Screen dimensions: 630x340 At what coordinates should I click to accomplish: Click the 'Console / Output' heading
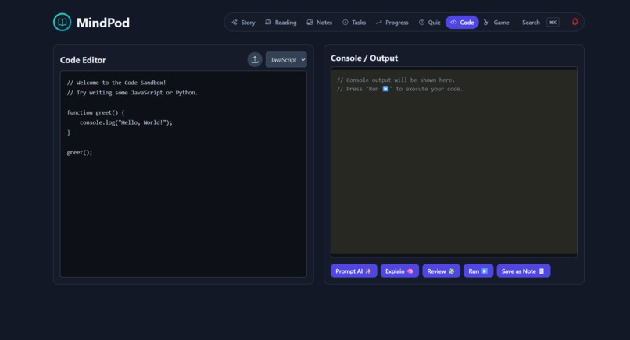tap(364, 58)
